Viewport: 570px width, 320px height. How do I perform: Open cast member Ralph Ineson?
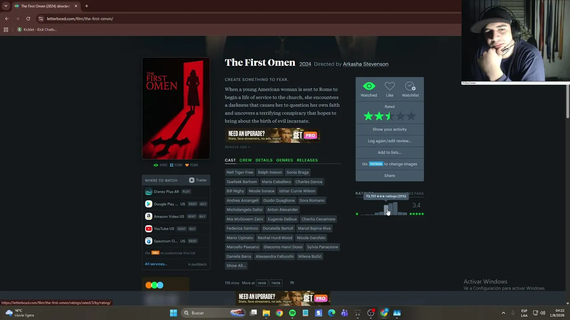[270, 172]
